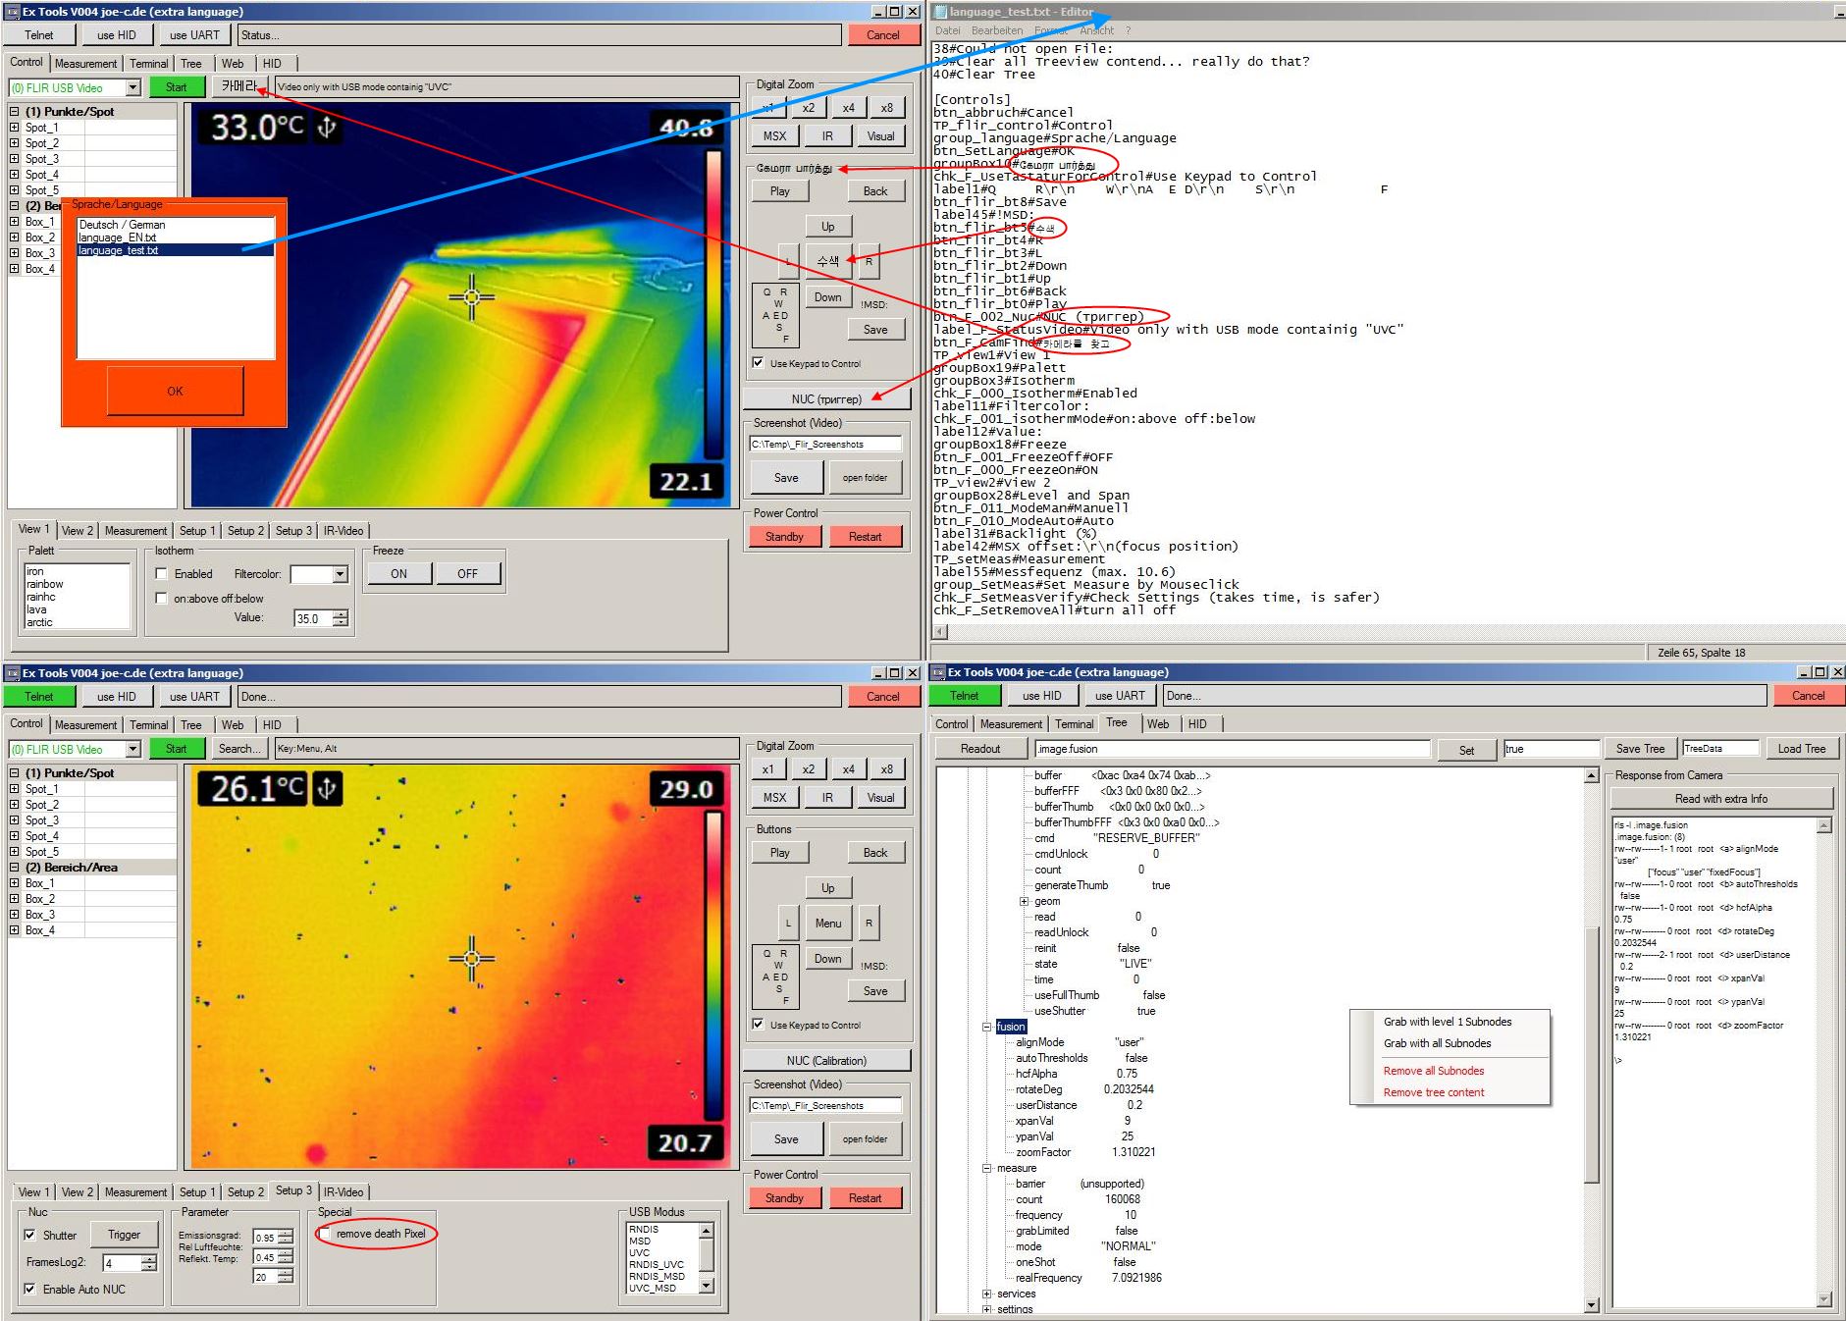Toggle the remove death Pixel checkbox
Screen dimensions: 1846x1321
pos(325,1234)
